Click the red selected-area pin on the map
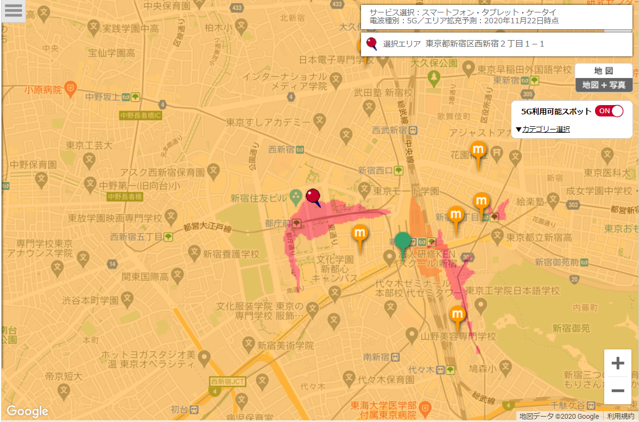The width and height of the screenshot is (639, 422). (x=313, y=198)
